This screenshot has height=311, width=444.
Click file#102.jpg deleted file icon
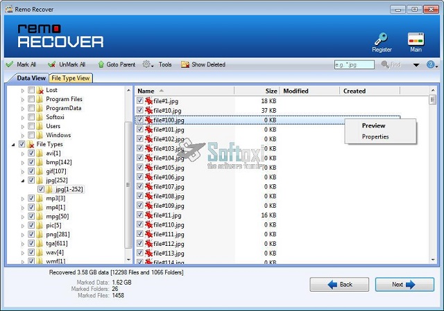click(148, 139)
